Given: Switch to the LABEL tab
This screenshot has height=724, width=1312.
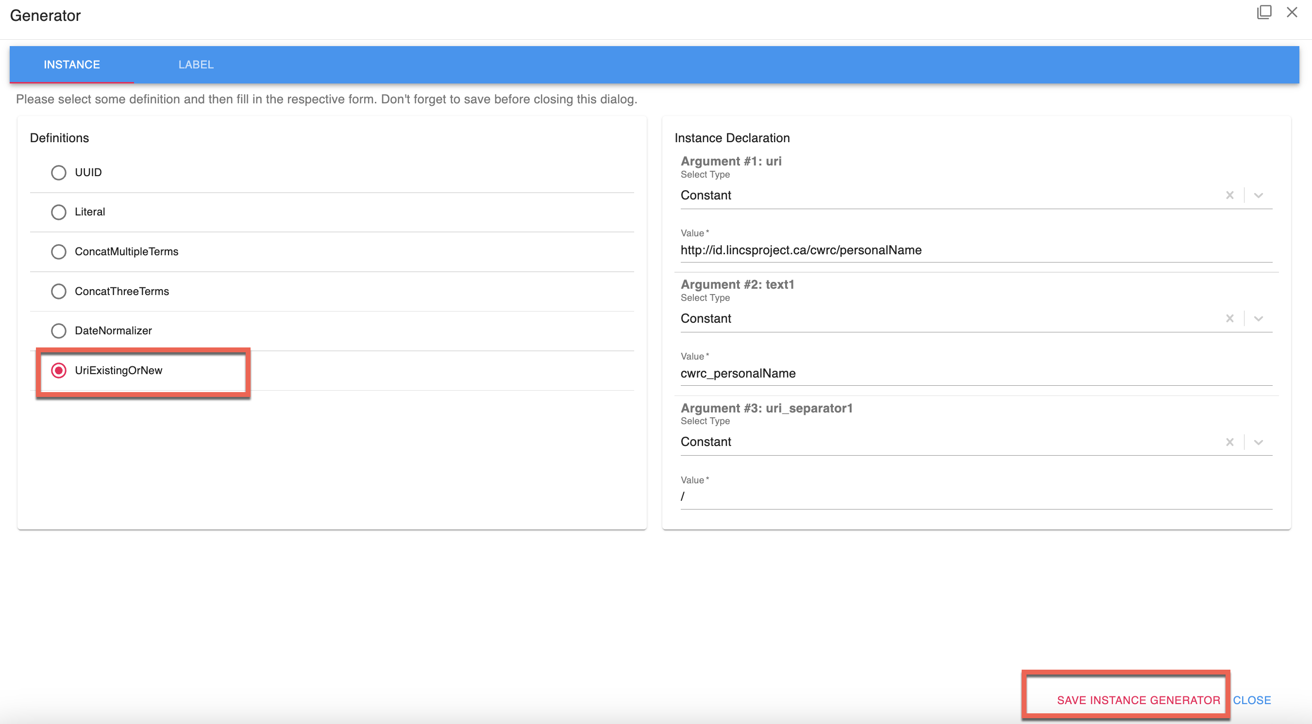Looking at the screenshot, I should click(196, 65).
